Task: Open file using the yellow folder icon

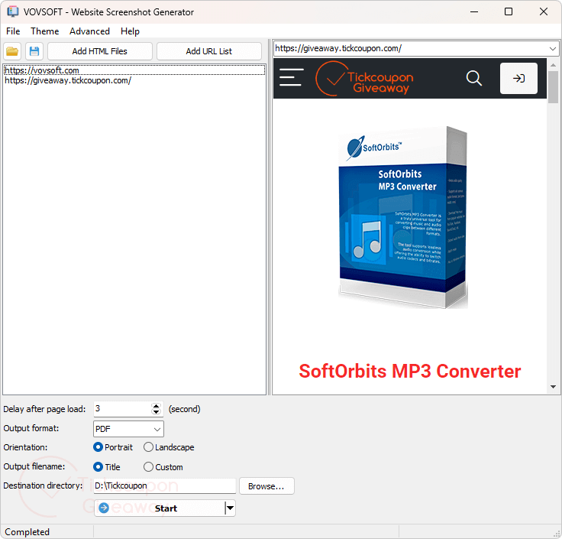Action: (12, 51)
